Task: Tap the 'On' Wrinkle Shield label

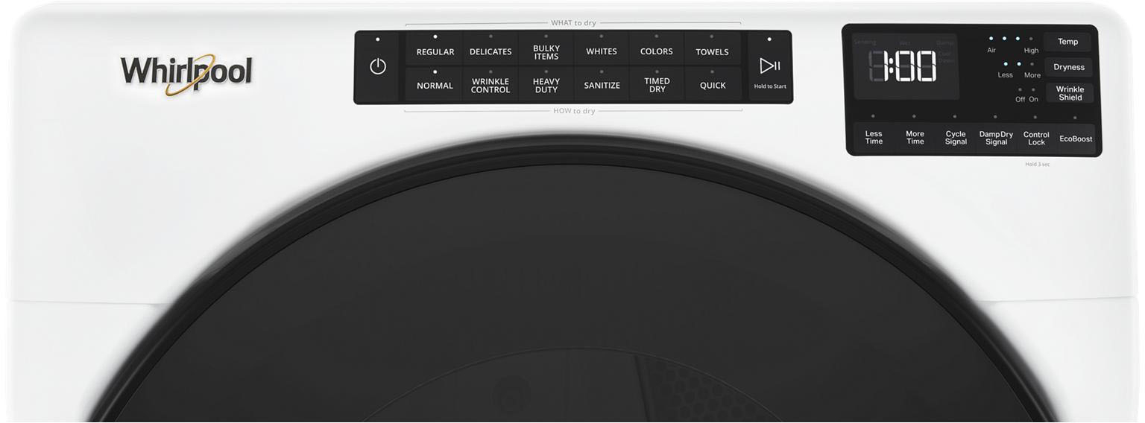Action: [x=1033, y=99]
